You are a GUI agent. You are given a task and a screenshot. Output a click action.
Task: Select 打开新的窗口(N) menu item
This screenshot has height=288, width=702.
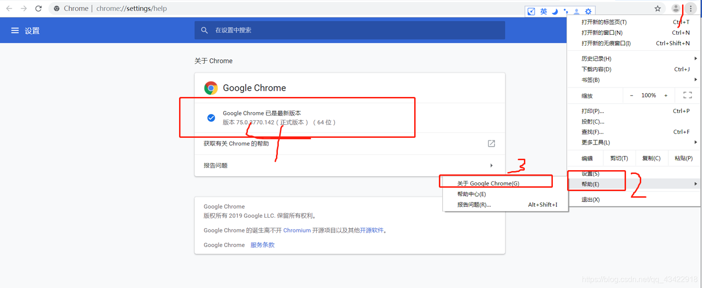634,33
